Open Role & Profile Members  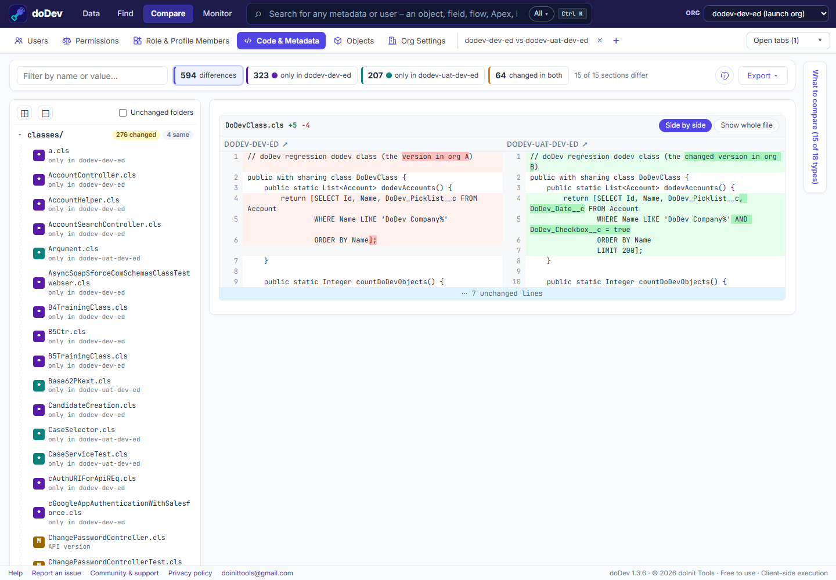181,41
